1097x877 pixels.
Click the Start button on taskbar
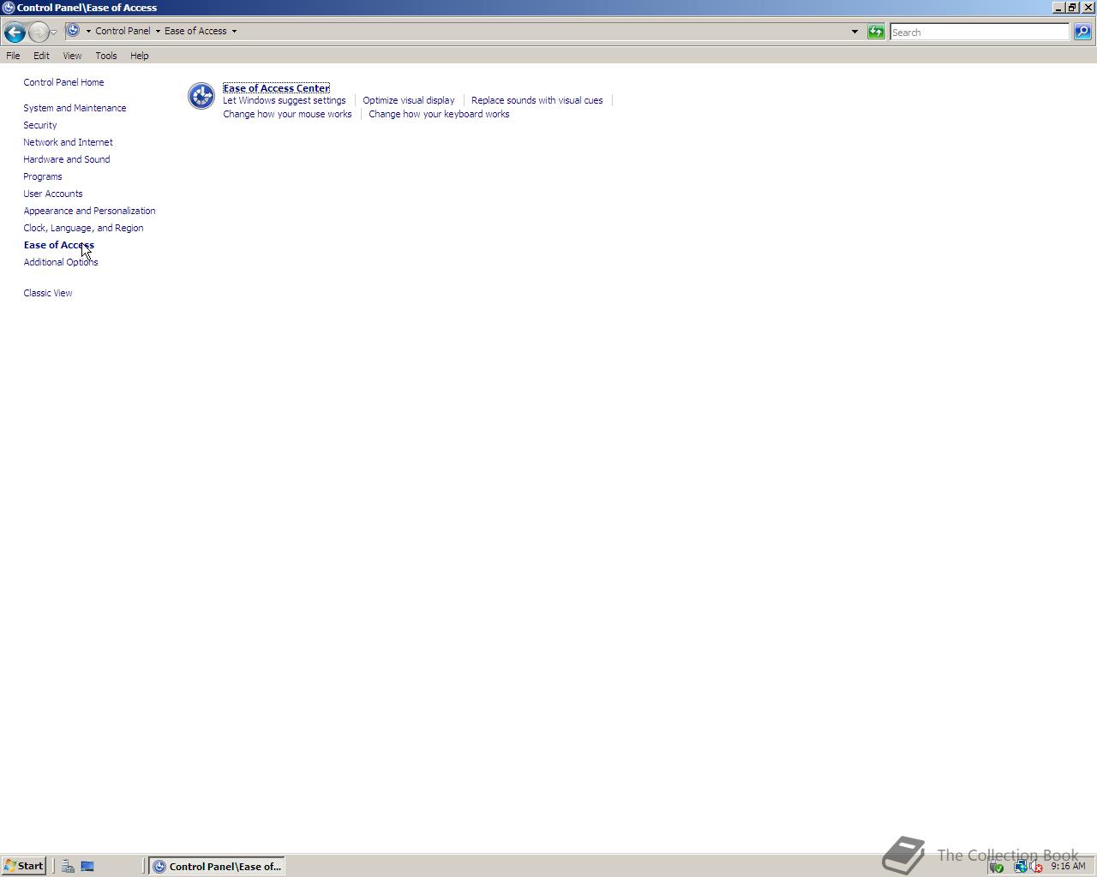[x=24, y=866]
